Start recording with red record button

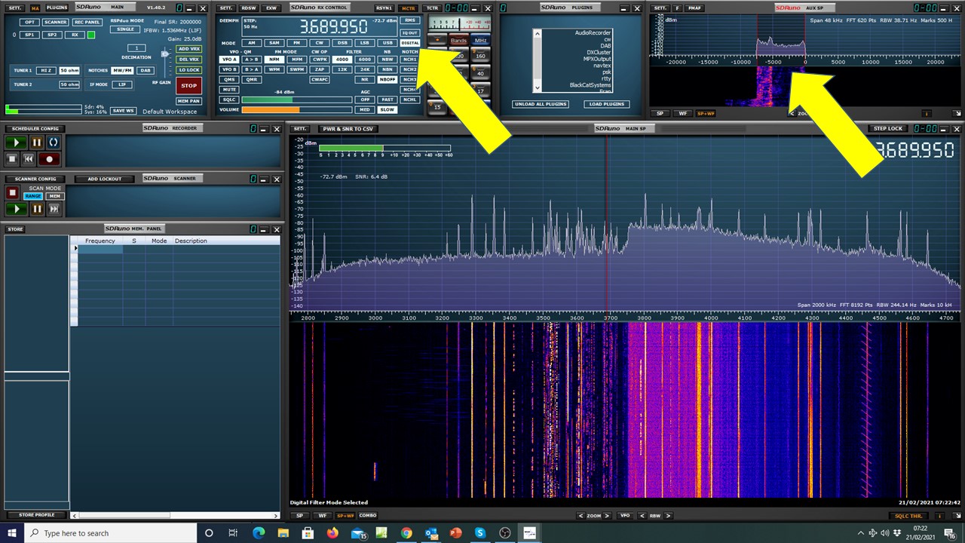[50, 159]
